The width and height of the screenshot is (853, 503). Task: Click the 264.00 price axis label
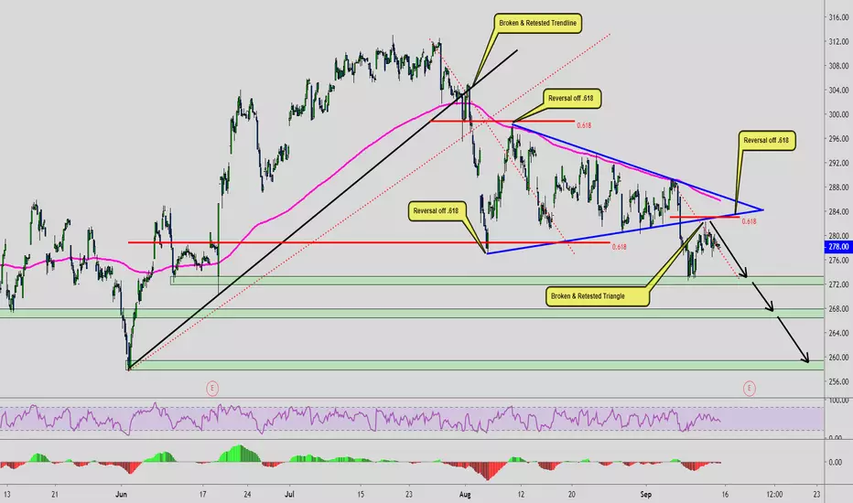click(x=838, y=333)
